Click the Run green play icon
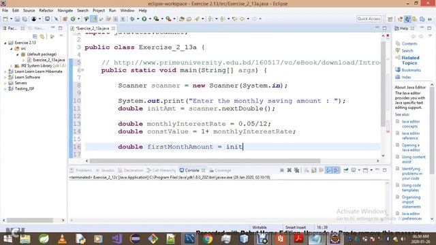This screenshot has width=436, height=245. 144,19
